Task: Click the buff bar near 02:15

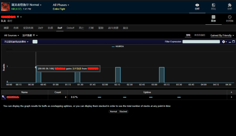Action: (118, 75)
